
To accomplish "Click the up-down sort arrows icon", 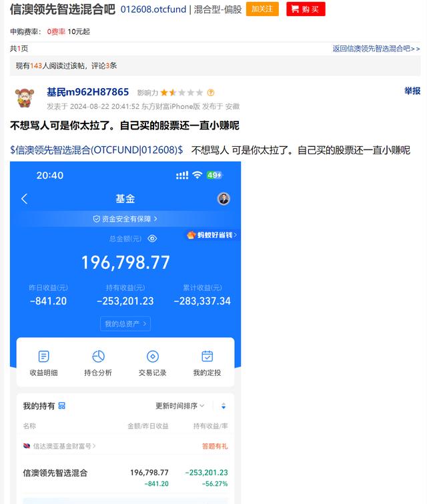I will click(x=224, y=407).
